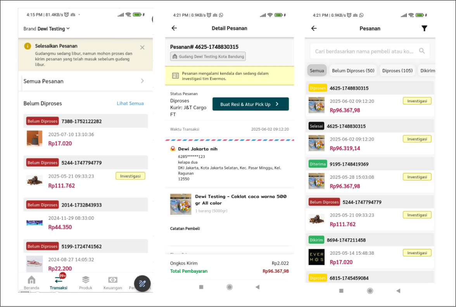Open Selesai order 4625-1748830315 in list

tap(370, 137)
